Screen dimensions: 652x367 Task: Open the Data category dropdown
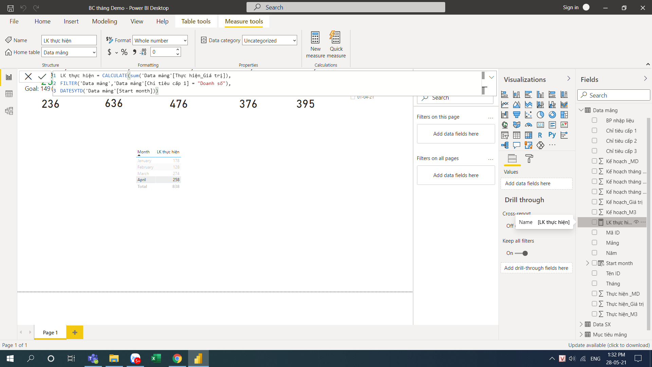(270, 40)
